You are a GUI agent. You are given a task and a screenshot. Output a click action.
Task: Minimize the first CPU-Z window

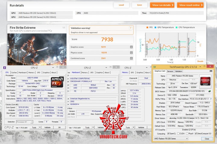coord(53,67)
